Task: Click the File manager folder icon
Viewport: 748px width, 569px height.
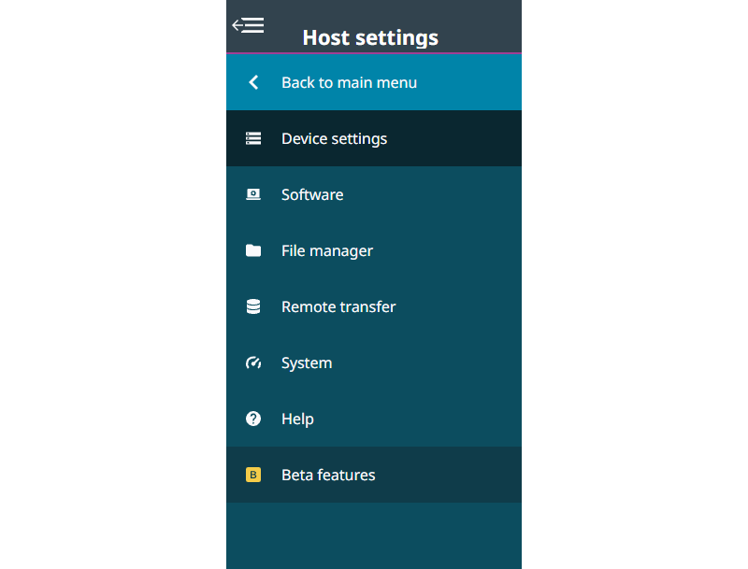Action: click(x=252, y=250)
